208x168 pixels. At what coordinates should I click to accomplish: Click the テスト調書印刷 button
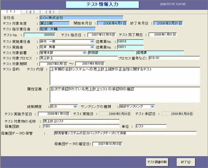[x=157, y=162]
